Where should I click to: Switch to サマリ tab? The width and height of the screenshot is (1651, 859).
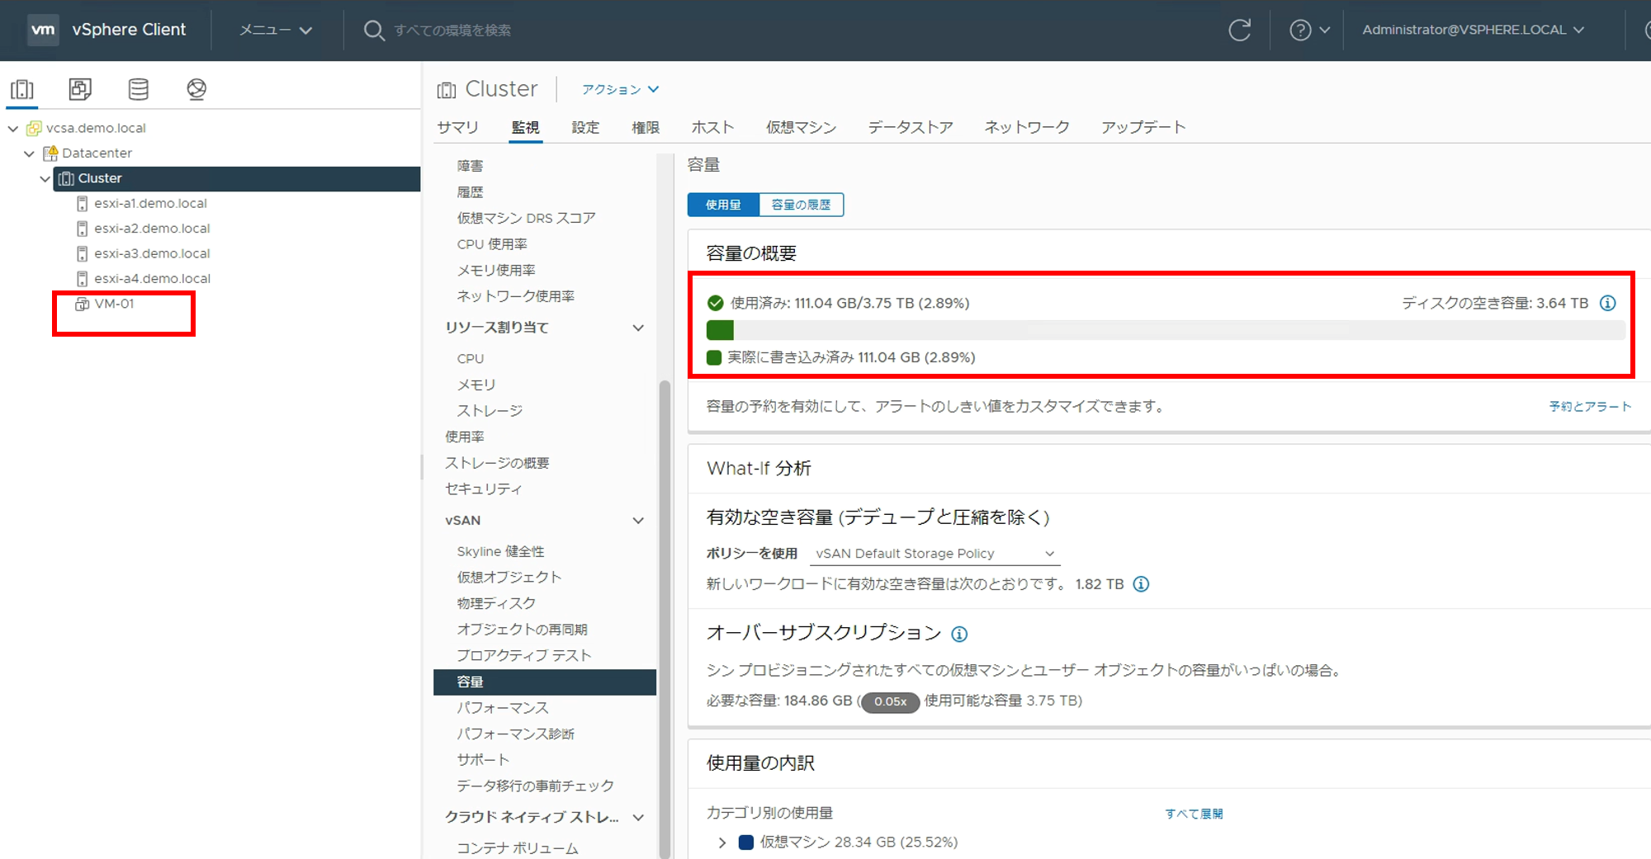(457, 127)
